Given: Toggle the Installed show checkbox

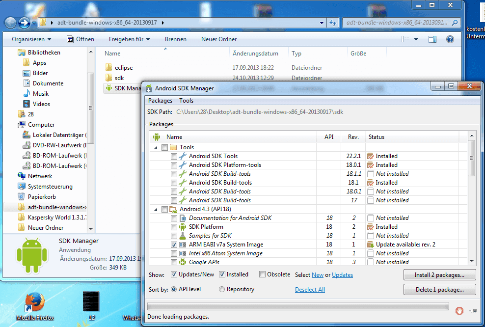Looking at the screenshot, I should pyautogui.click(x=222, y=274).
